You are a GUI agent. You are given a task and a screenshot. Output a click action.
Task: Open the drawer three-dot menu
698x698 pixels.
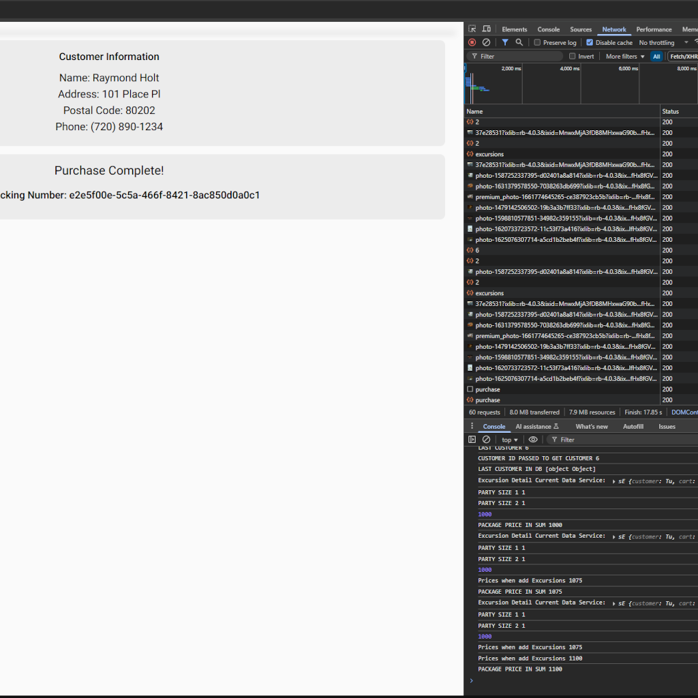coord(472,426)
